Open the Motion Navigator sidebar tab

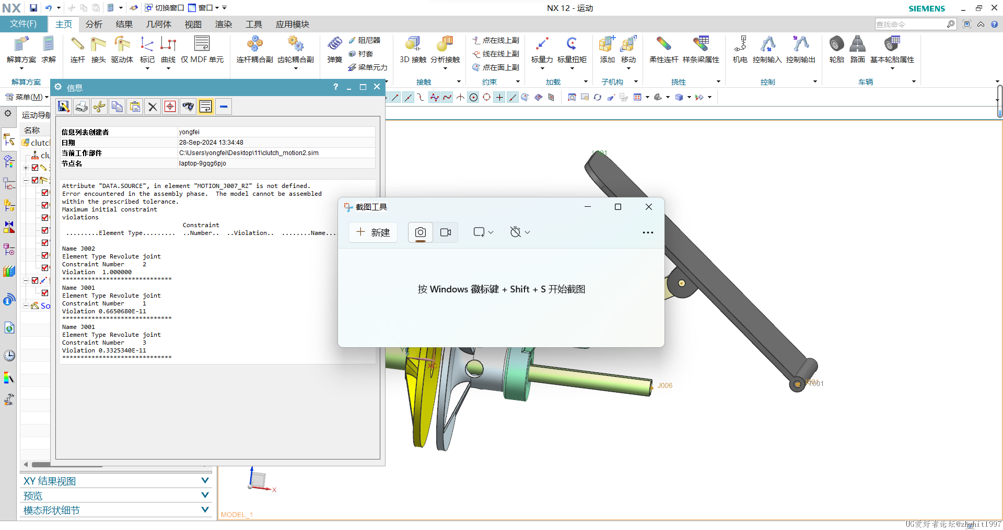tap(9, 139)
